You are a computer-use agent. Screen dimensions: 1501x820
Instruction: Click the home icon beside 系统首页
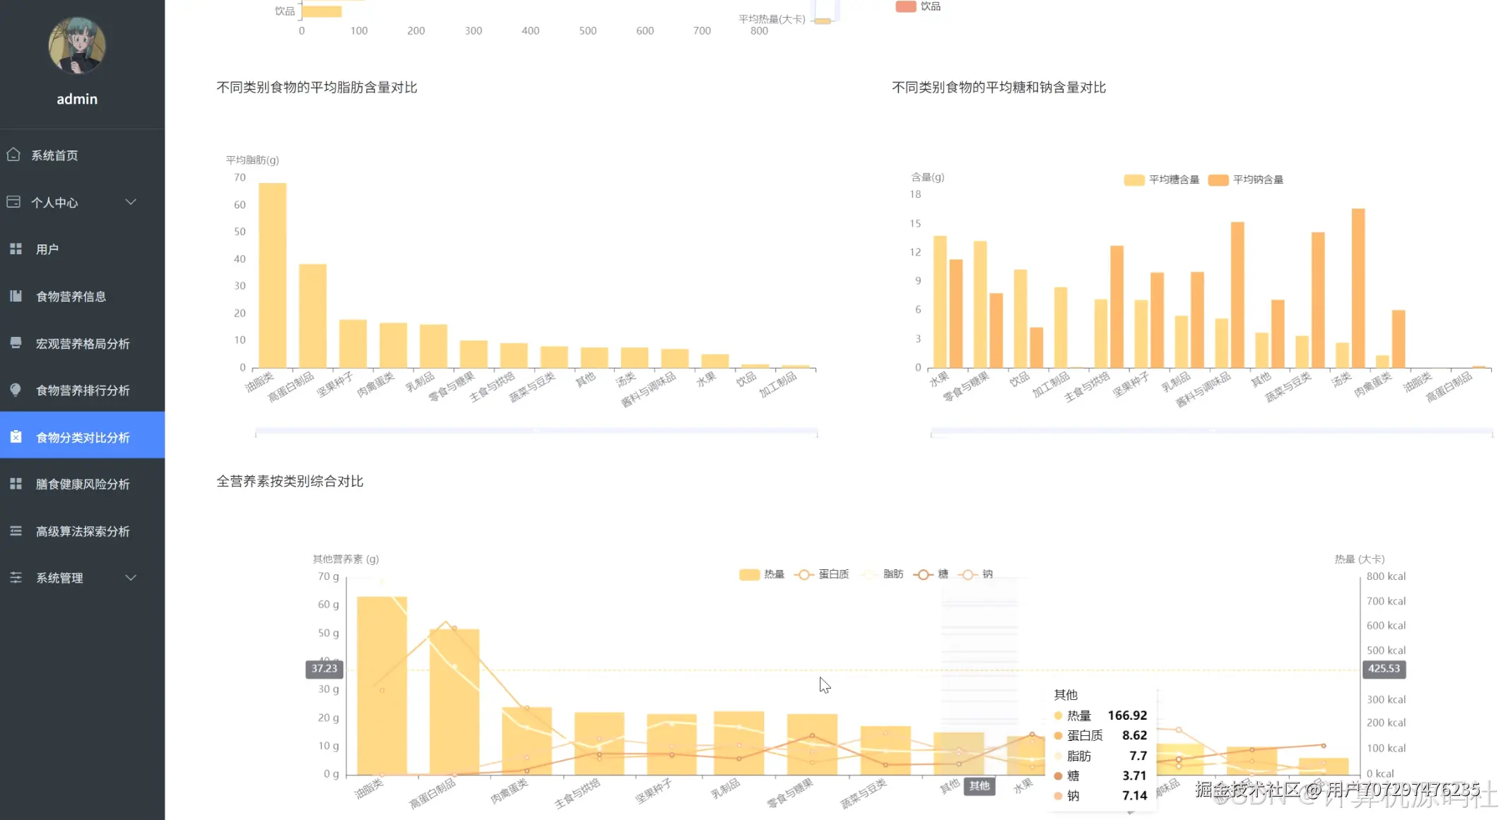[13, 155]
